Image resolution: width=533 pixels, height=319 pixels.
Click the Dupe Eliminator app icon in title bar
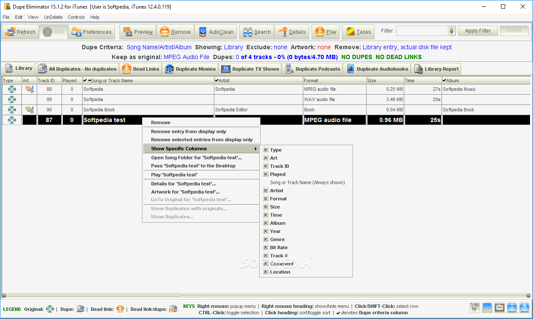point(6,6)
